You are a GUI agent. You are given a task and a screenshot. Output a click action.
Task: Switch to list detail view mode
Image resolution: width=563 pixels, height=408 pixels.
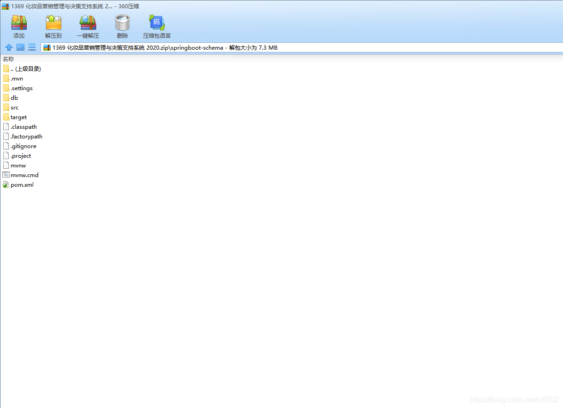pos(32,47)
